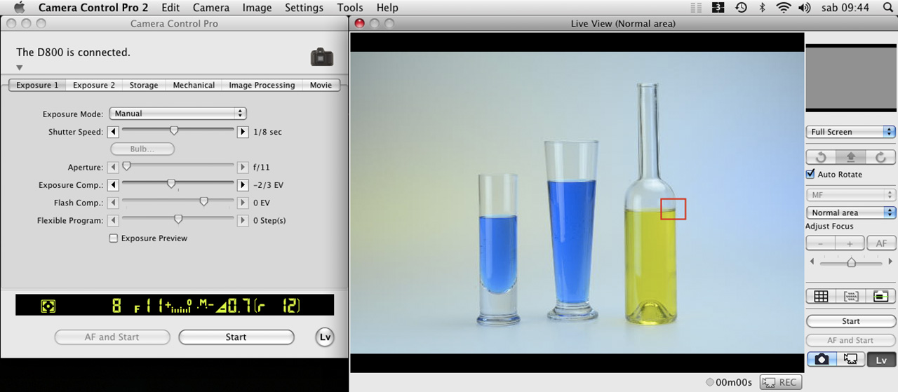The image size is (898, 392).
Task: Click the rotate clockwise icon
Action: pos(880,158)
